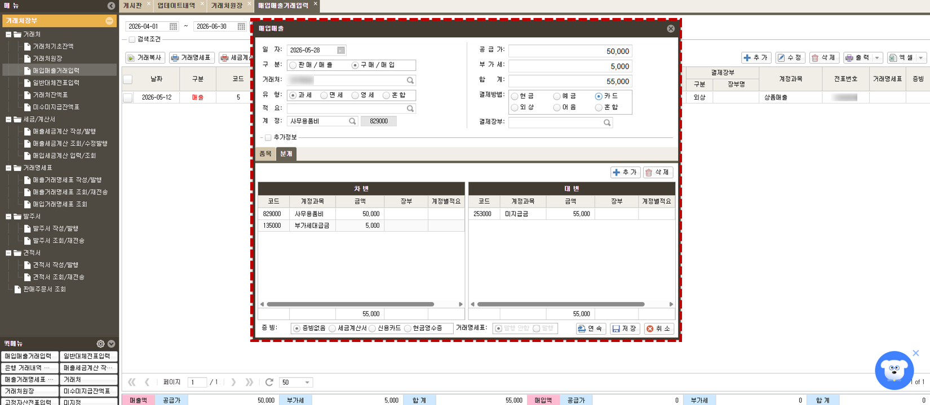Viewport: 930px width, 405px height.
Task: Open start date calendar for 2026-04-01
Action: [173, 26]
